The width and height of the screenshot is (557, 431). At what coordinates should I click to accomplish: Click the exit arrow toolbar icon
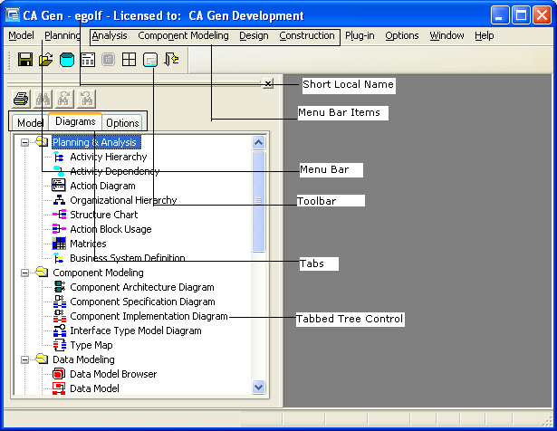coord(171,59)
